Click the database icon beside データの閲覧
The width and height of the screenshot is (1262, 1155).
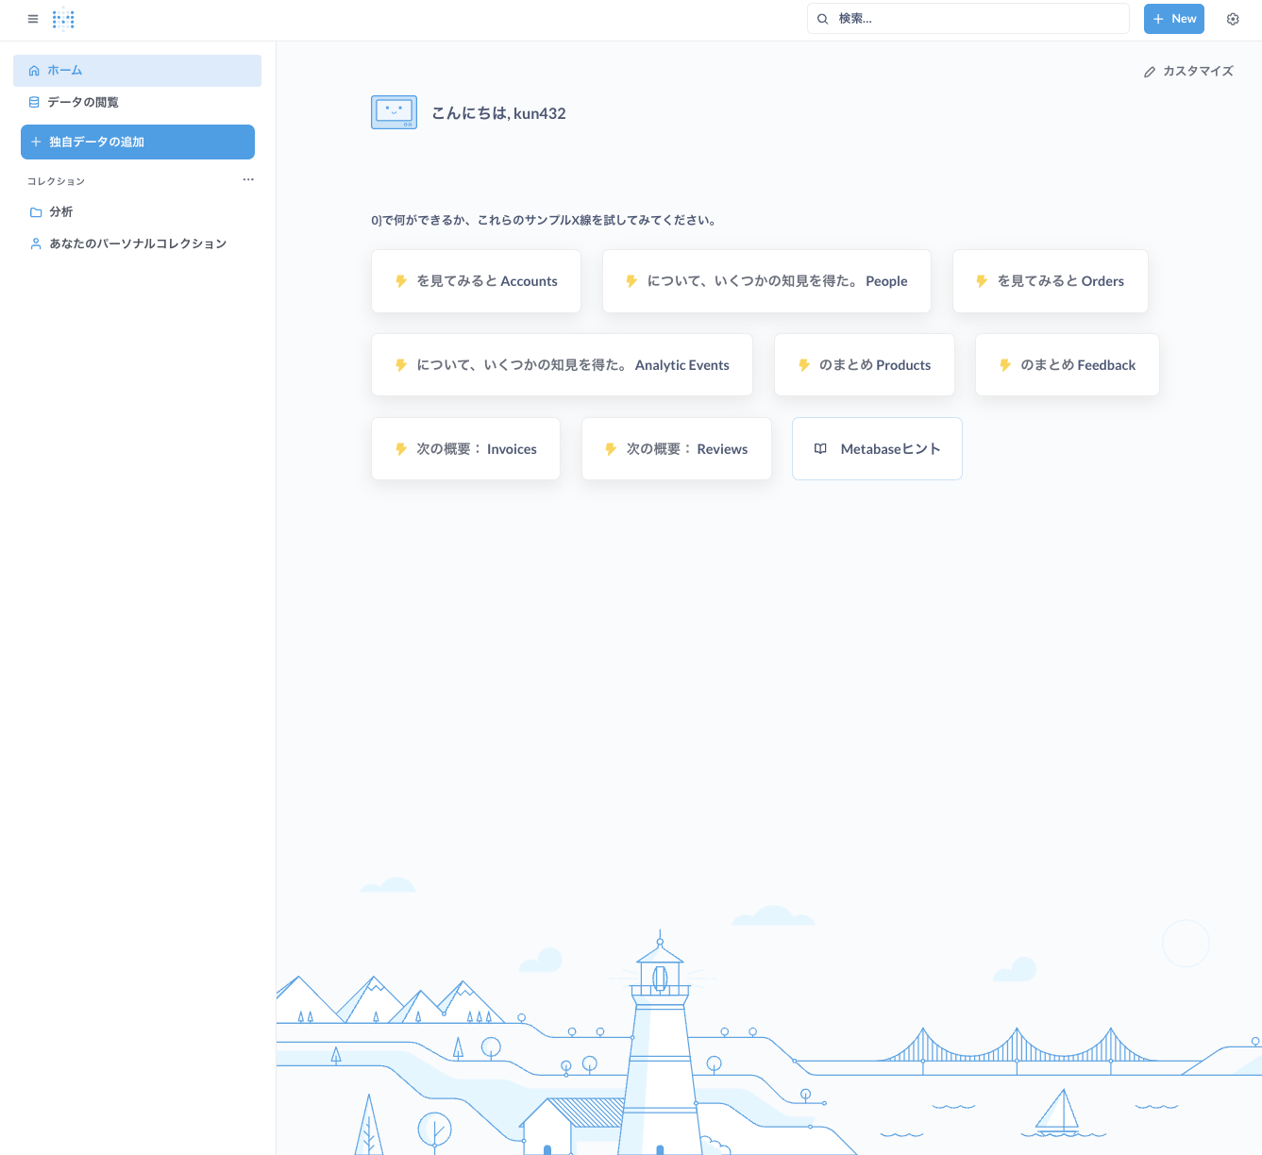pos(34,102)
